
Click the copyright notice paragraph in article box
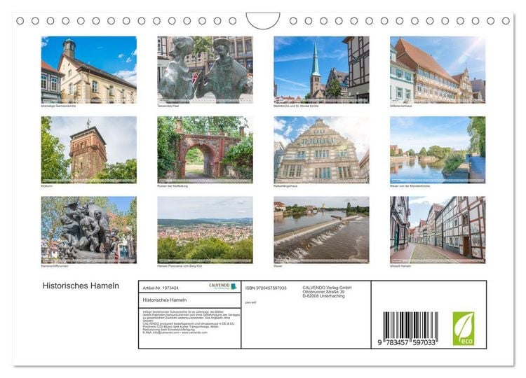tap(191, 322)
